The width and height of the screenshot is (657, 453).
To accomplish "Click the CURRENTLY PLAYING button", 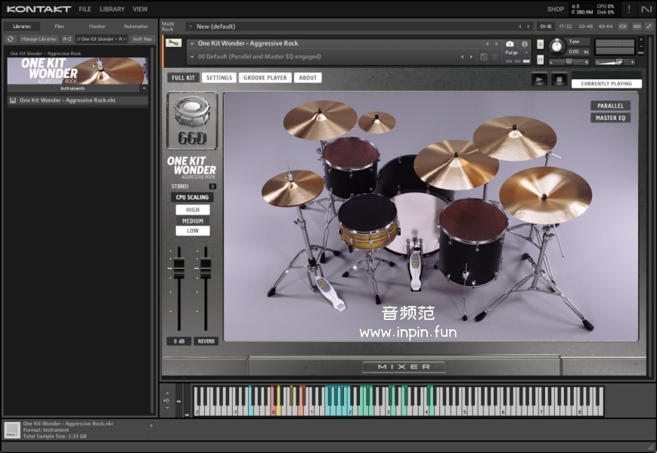I will coord(606,84).
